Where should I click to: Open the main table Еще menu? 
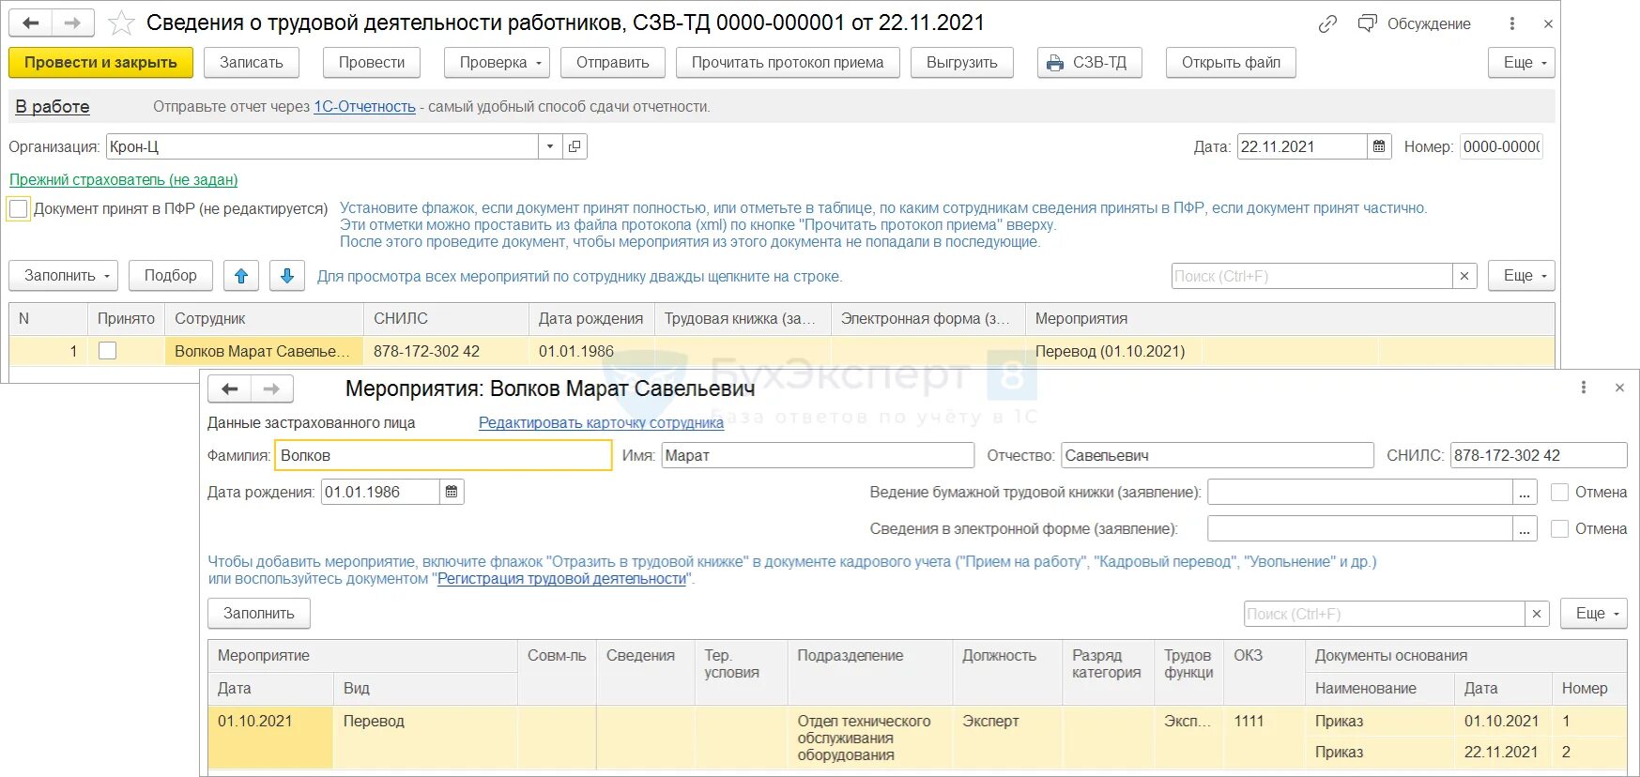1522,276
